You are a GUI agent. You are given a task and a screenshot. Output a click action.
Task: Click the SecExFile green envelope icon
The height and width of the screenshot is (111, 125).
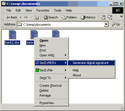(x=37, y=70)
